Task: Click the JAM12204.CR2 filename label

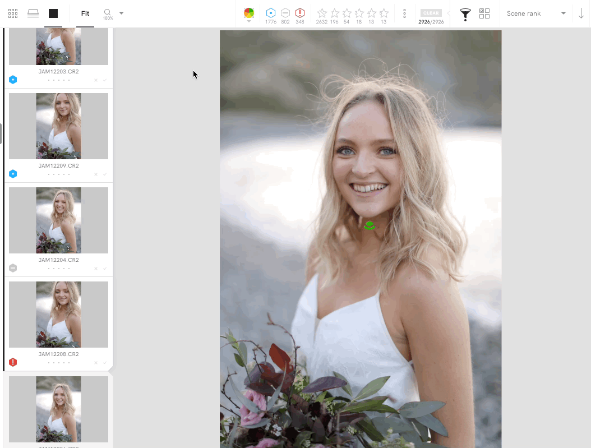Action: point(58,260)
